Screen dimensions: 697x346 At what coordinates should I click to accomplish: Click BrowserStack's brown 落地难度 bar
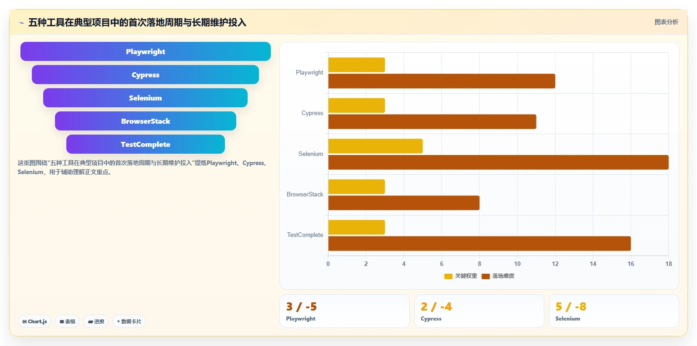404,203
